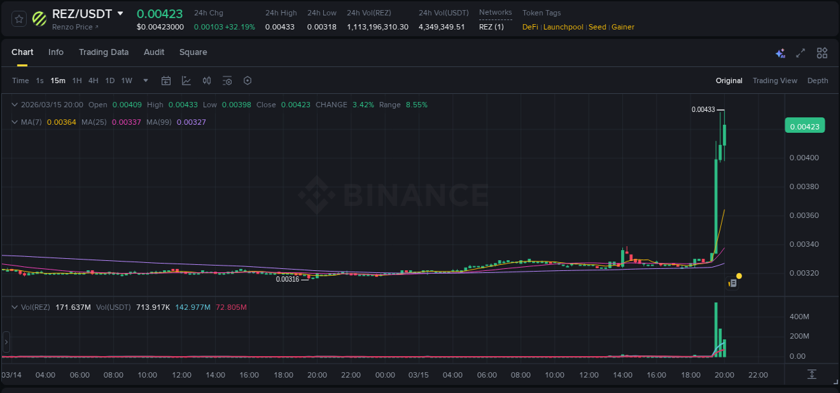Add REZ/USDT to favorites with star icon

click(x=18, y=19)
